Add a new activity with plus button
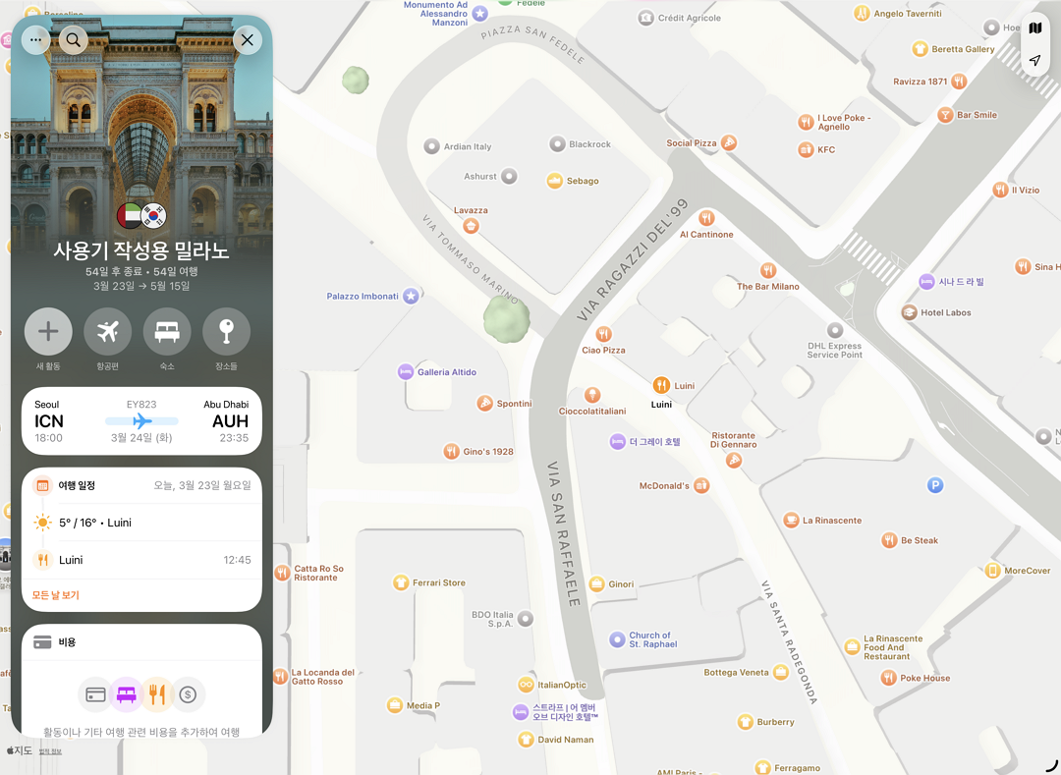The height and width of the screenshot is (775, 1061). point(48,331)
